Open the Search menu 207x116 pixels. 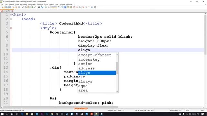pyautogui.click(x=11, y=5)
